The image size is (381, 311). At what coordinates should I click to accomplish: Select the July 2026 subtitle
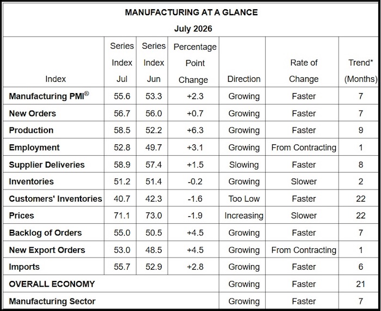point(193,29)
